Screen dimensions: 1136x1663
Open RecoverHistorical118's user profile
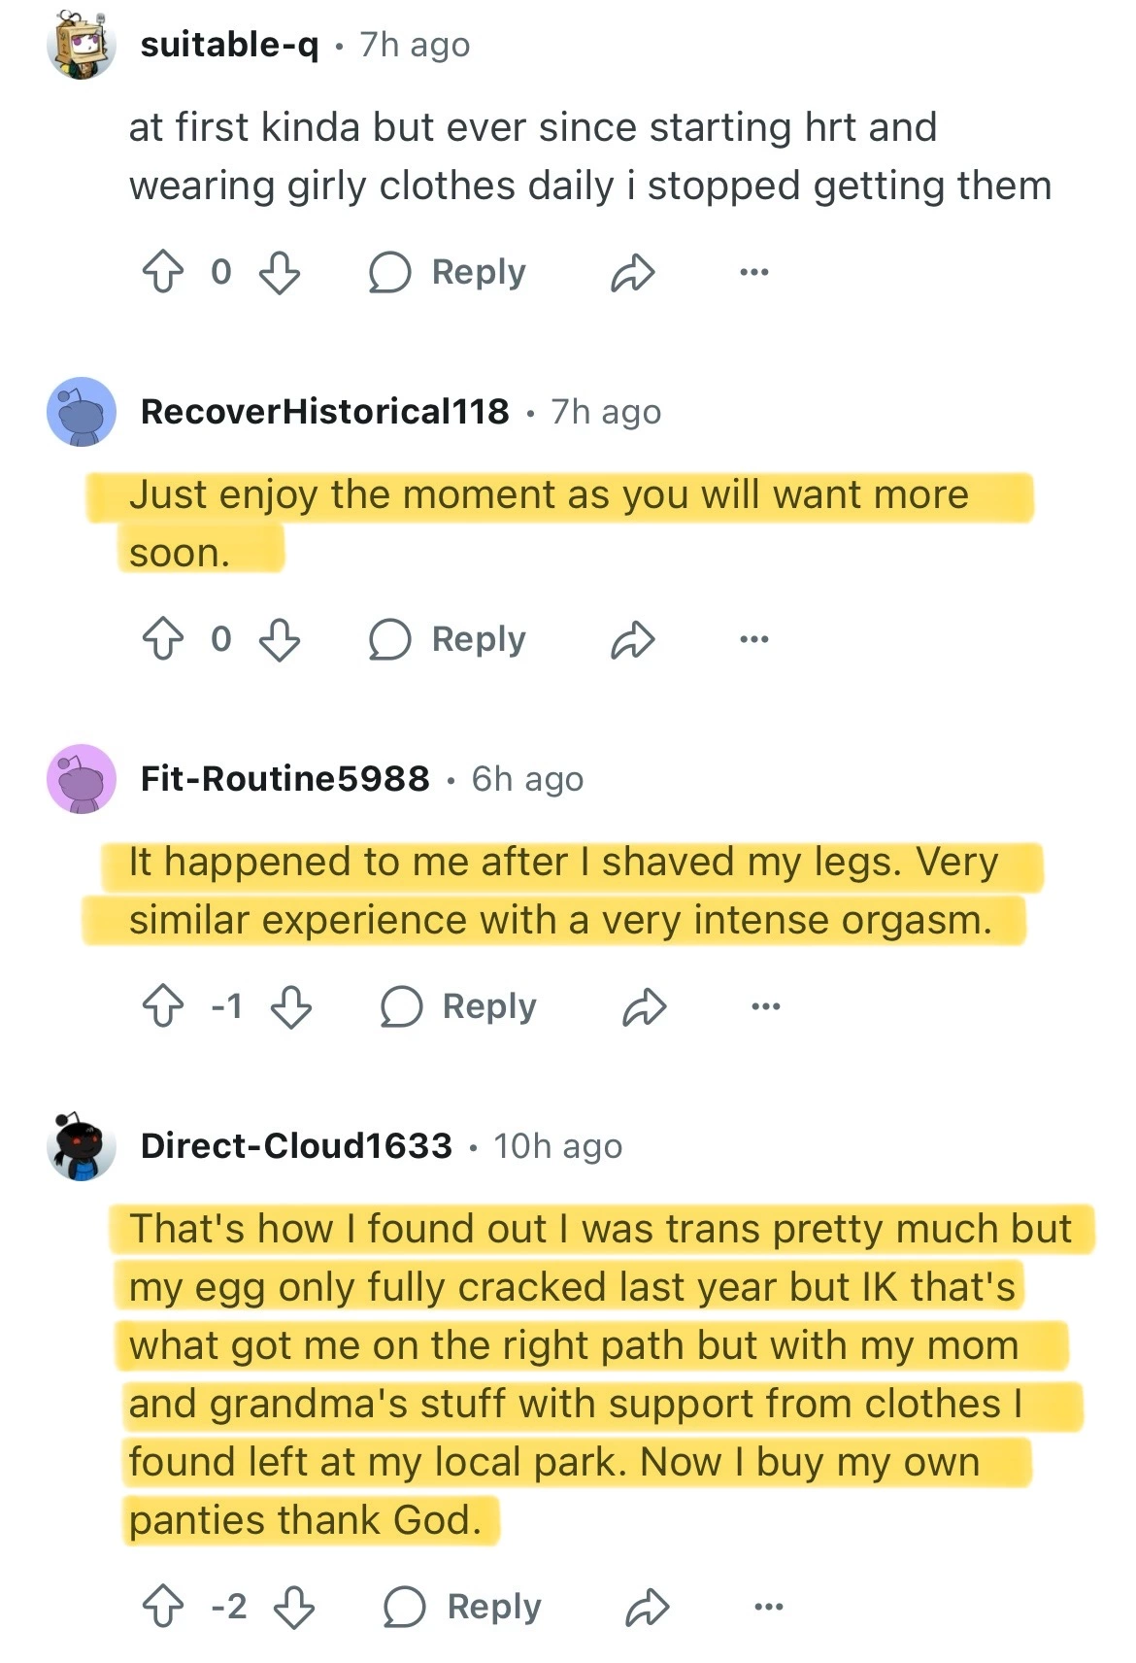click(324, 412)
